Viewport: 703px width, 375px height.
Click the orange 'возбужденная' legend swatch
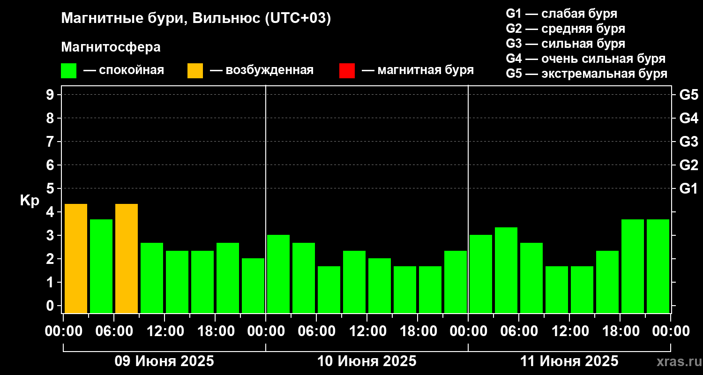195,71
